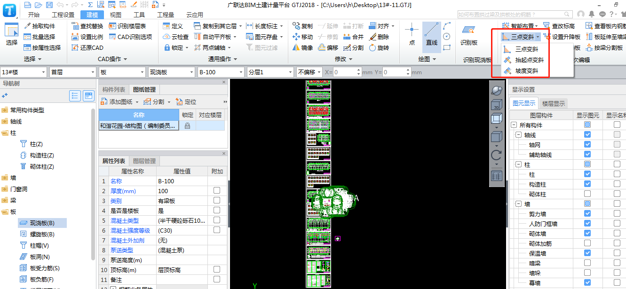The width and height of the screenshot is (626, 289).
Task: Toggle 轴网 display checkbox
Action: [x=587, y=145]
